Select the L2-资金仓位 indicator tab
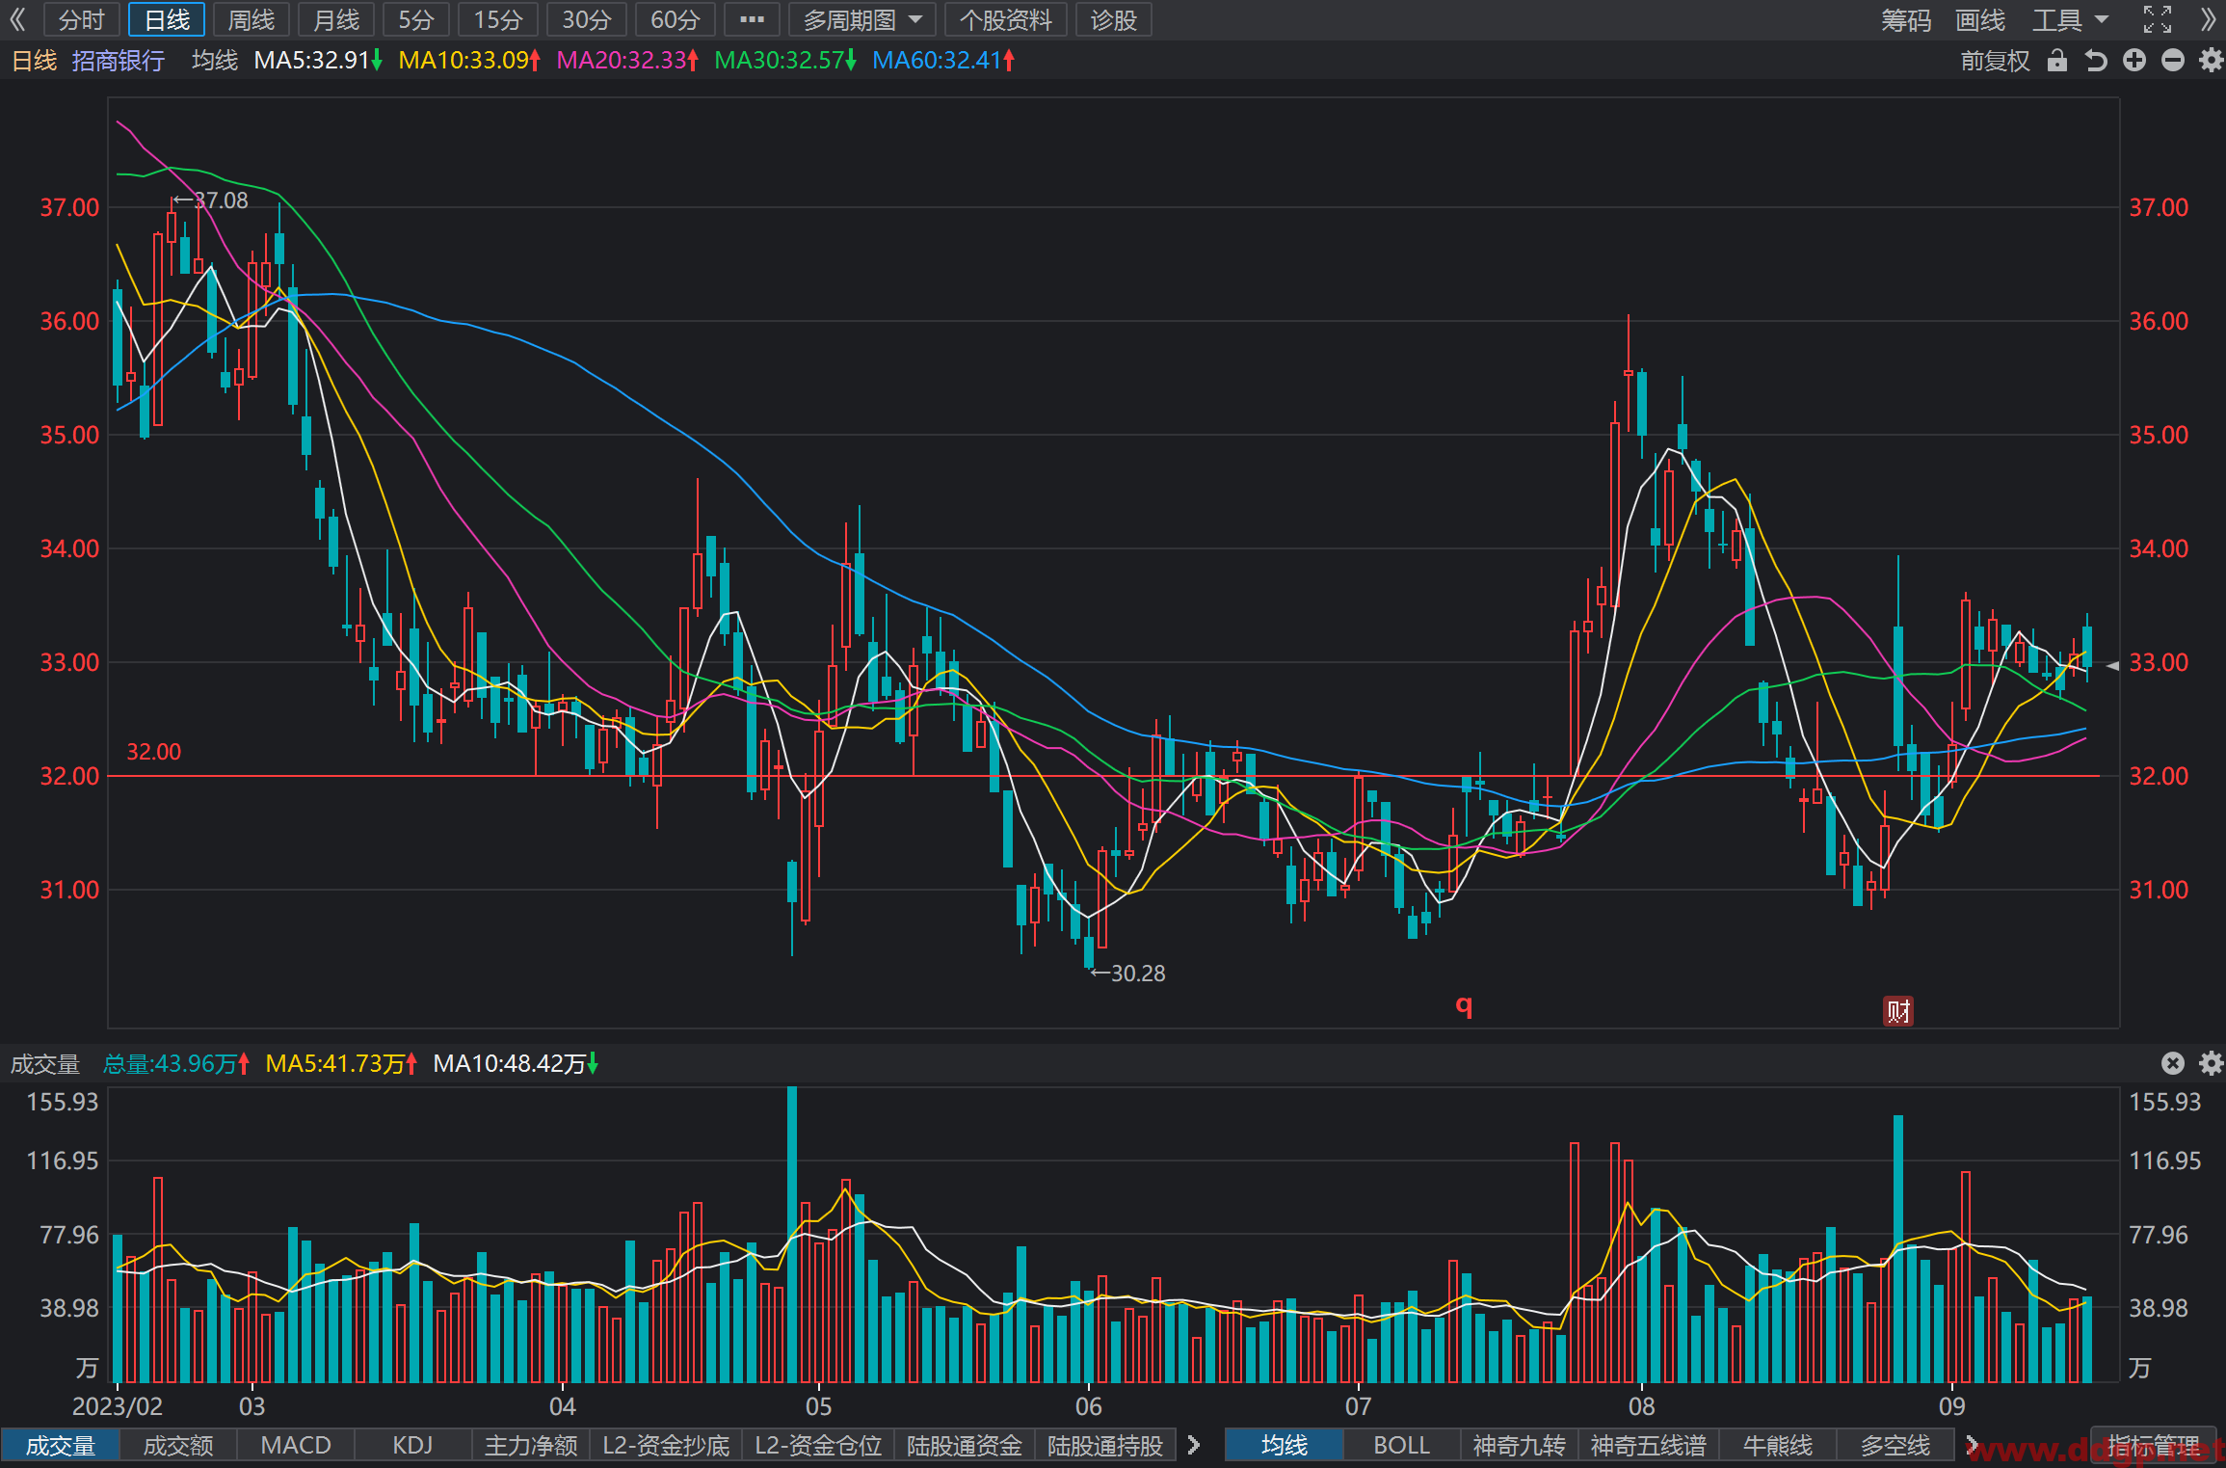This screenshot has width=2226, height=1468. point(818,1445)
